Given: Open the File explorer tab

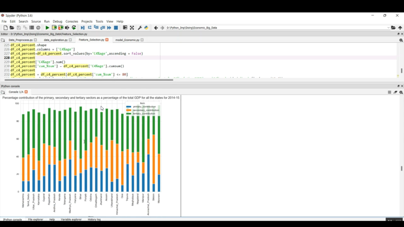Looking at the screenshot, I should click(36, 219).
